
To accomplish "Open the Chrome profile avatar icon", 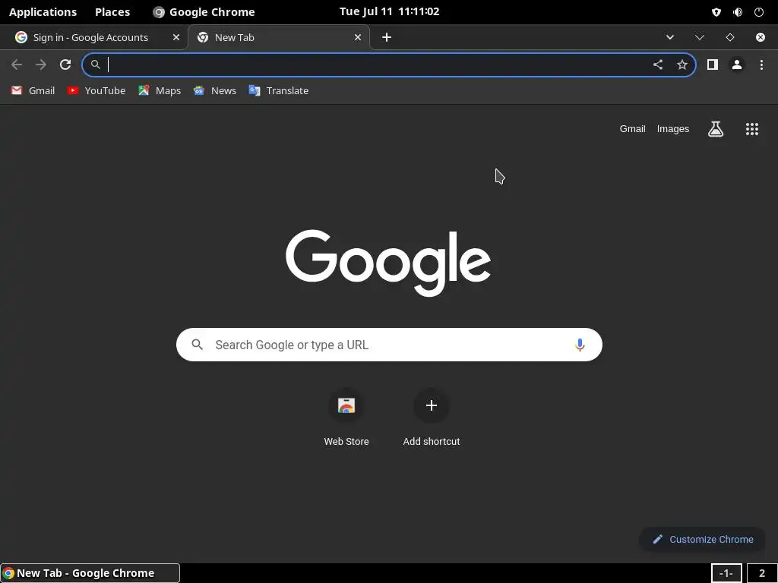I will 737,65.
